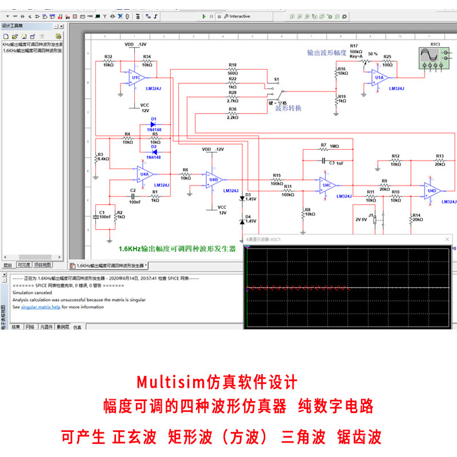This screenshot has height=457, width=457.
Task: Collapse the 设计工具箱 panel with arrow button
Action: click(55, 26)
